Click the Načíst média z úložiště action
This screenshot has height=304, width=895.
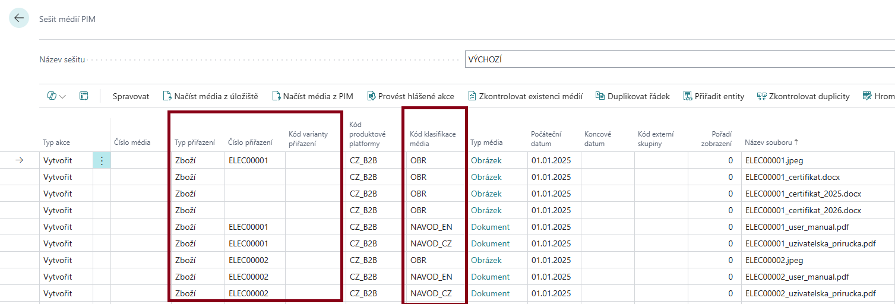[x=210, y=96]
